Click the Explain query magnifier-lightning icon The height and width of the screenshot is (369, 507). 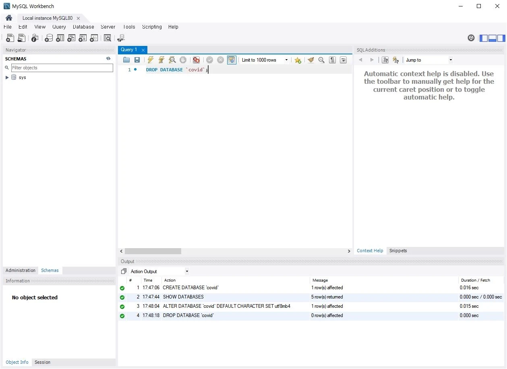pos(172,60)
